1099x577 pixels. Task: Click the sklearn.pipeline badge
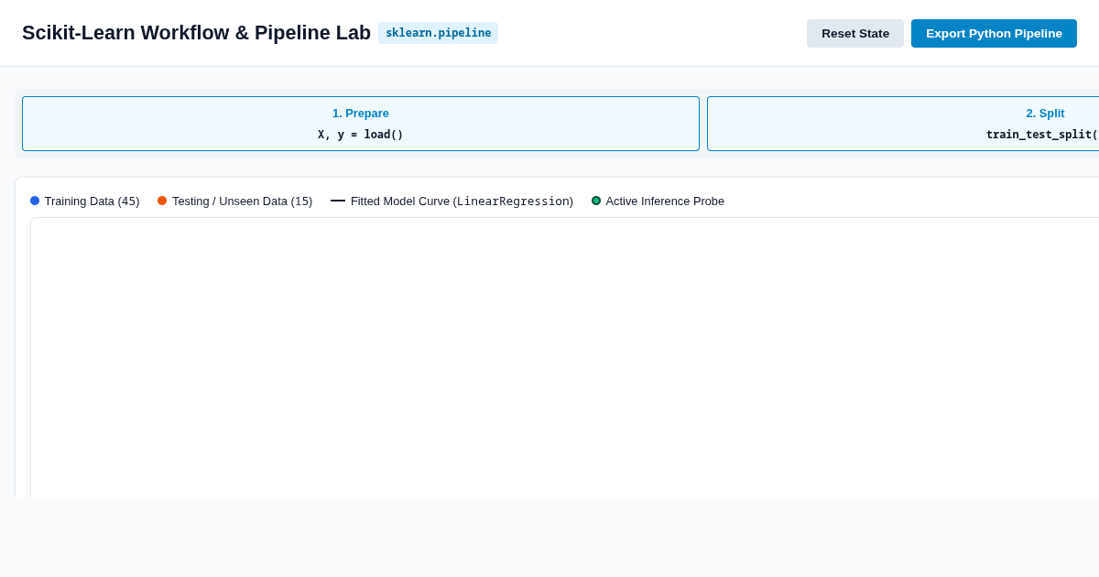click(438, 33)
